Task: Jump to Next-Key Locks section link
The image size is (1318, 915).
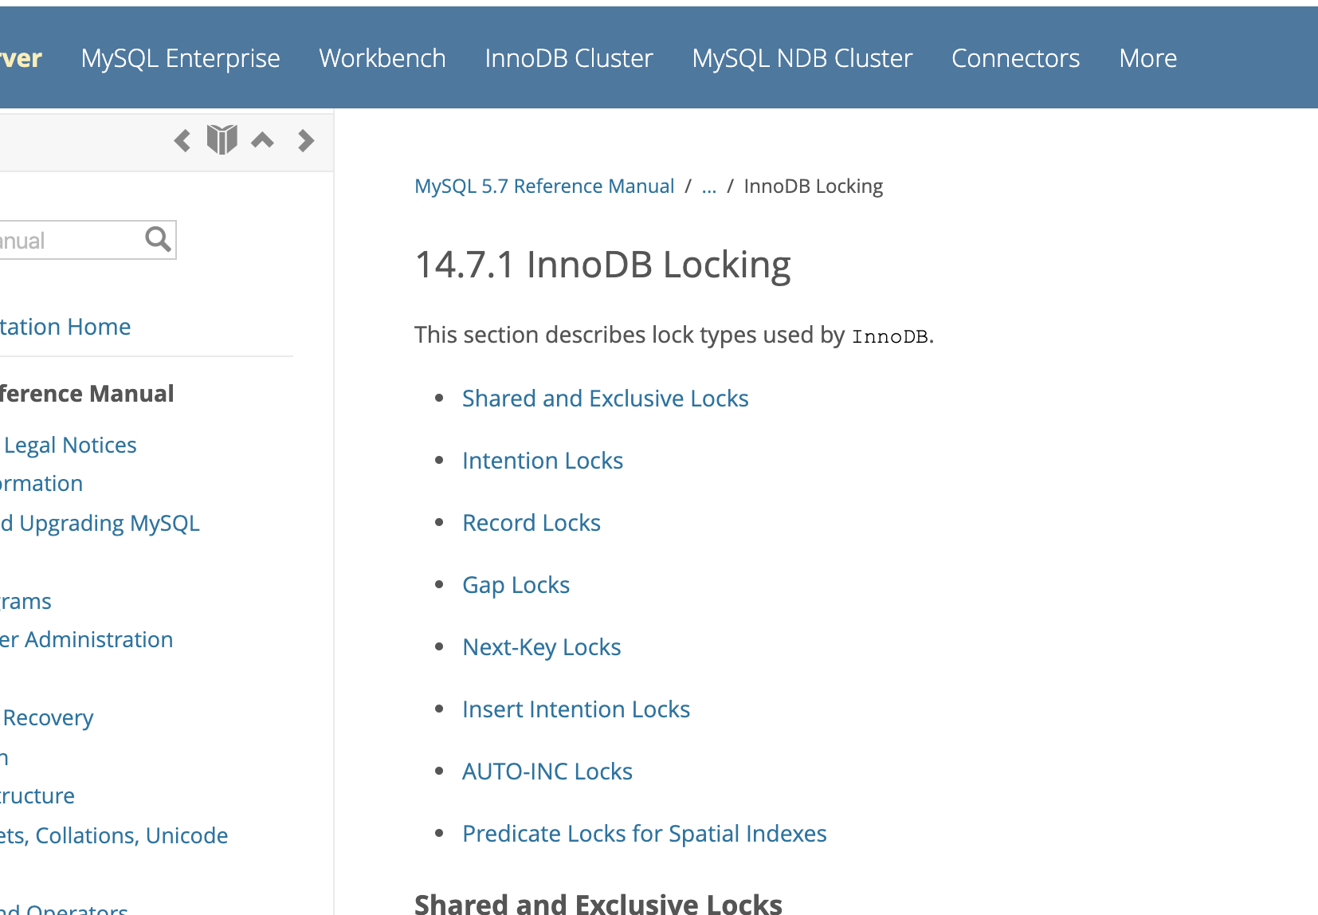Action: tap(542, 647)
